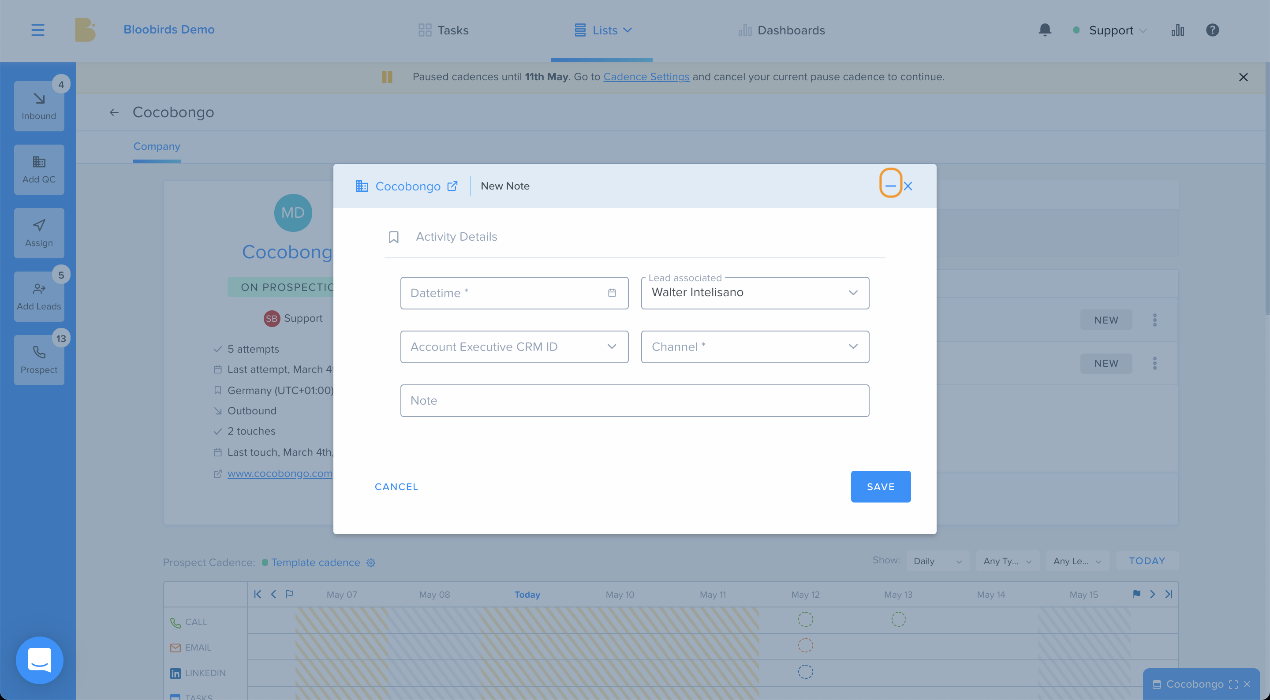Jump to first date in cadence timeline
Viewport: 1270px width, 700px height.
(258, 594)
